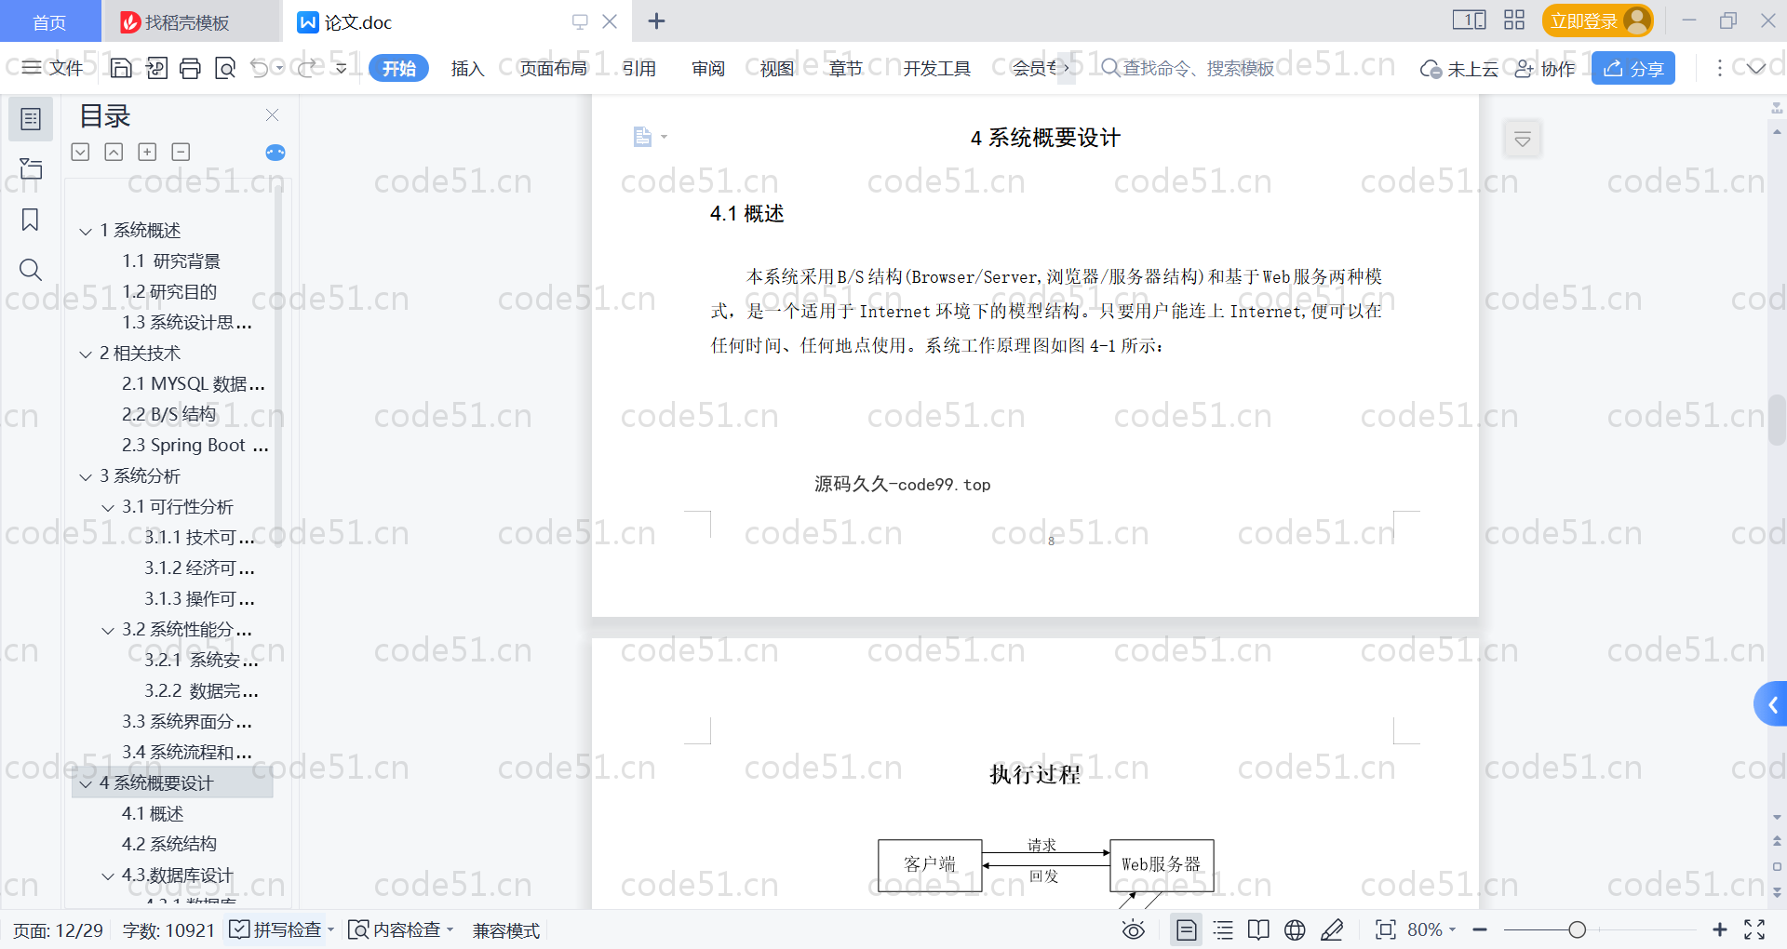Click the export to PDF icon
Viewport: 1787px width, 949px height.
click(155, 68)
